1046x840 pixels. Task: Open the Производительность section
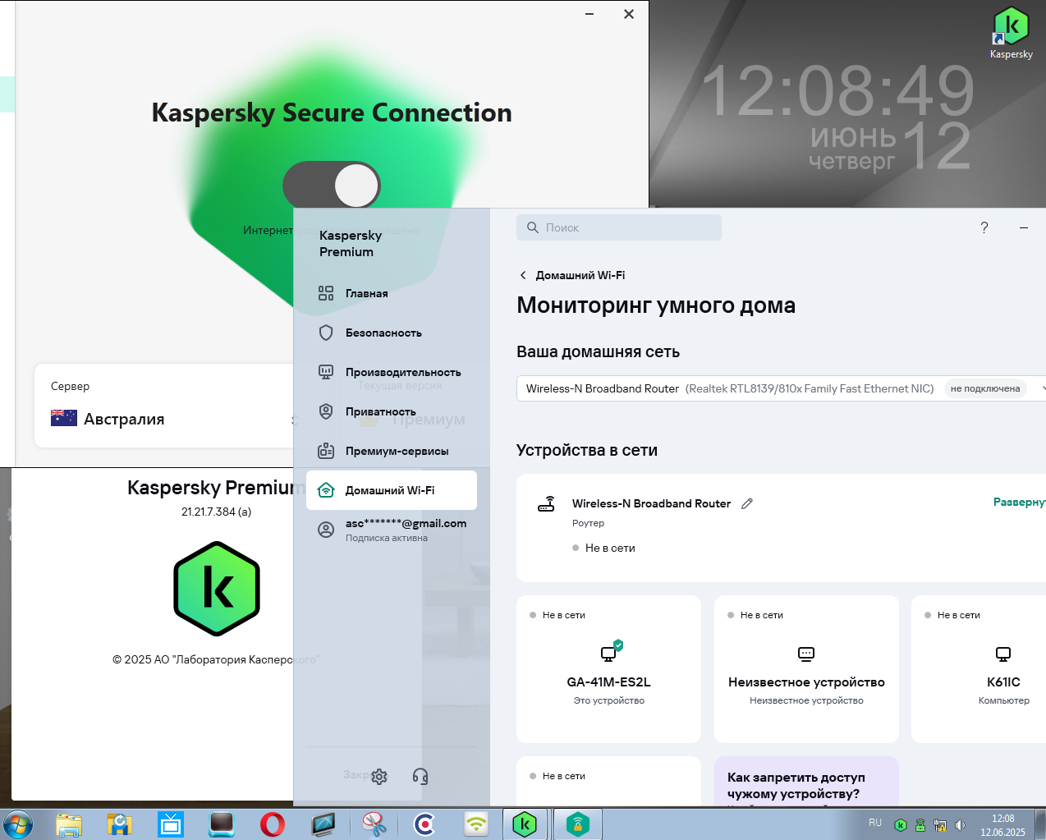point(392,372)
